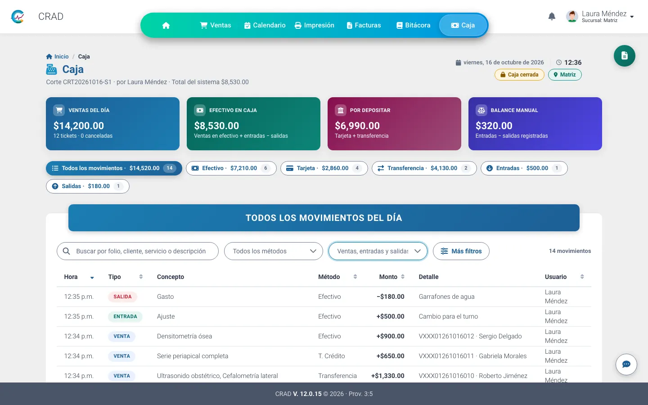The image size is (648, 405).
Task: Click the SALIDA badge
Action: (x=122, y=297)
